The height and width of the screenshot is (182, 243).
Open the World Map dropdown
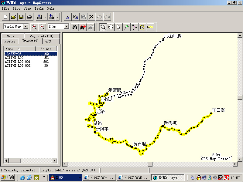[x=26, y=27]
